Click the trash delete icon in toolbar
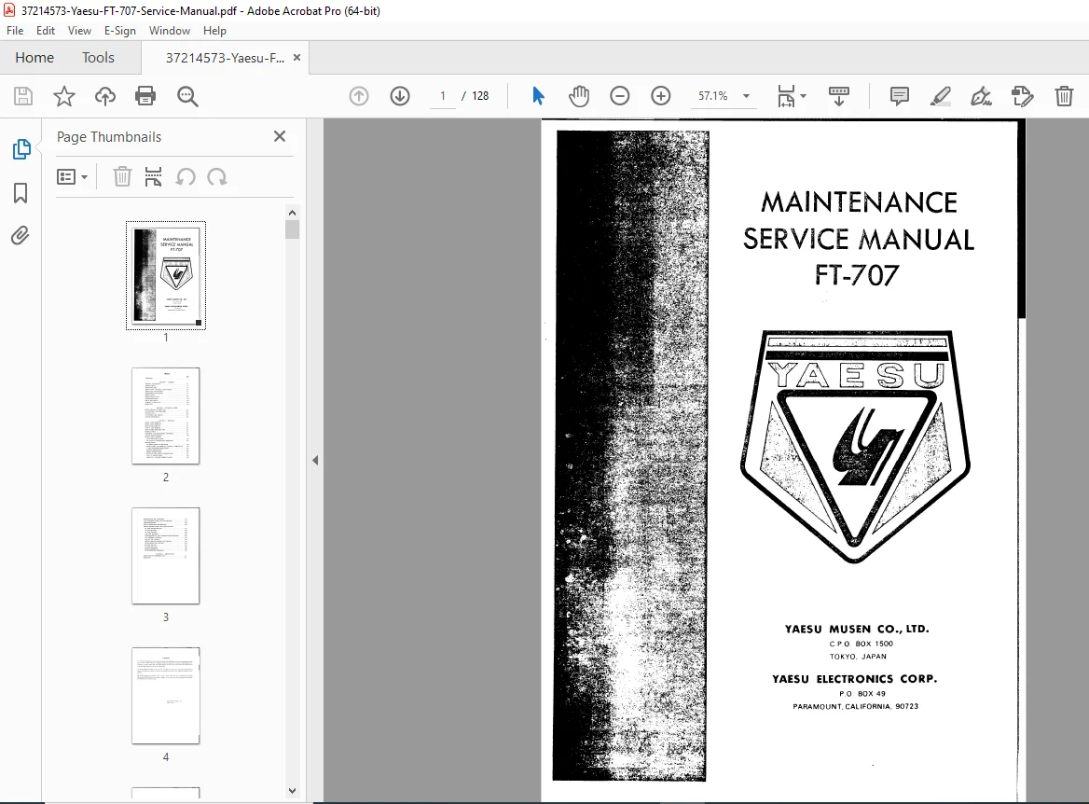This screenshot has width=1089, height=804. coord(1064,96)
